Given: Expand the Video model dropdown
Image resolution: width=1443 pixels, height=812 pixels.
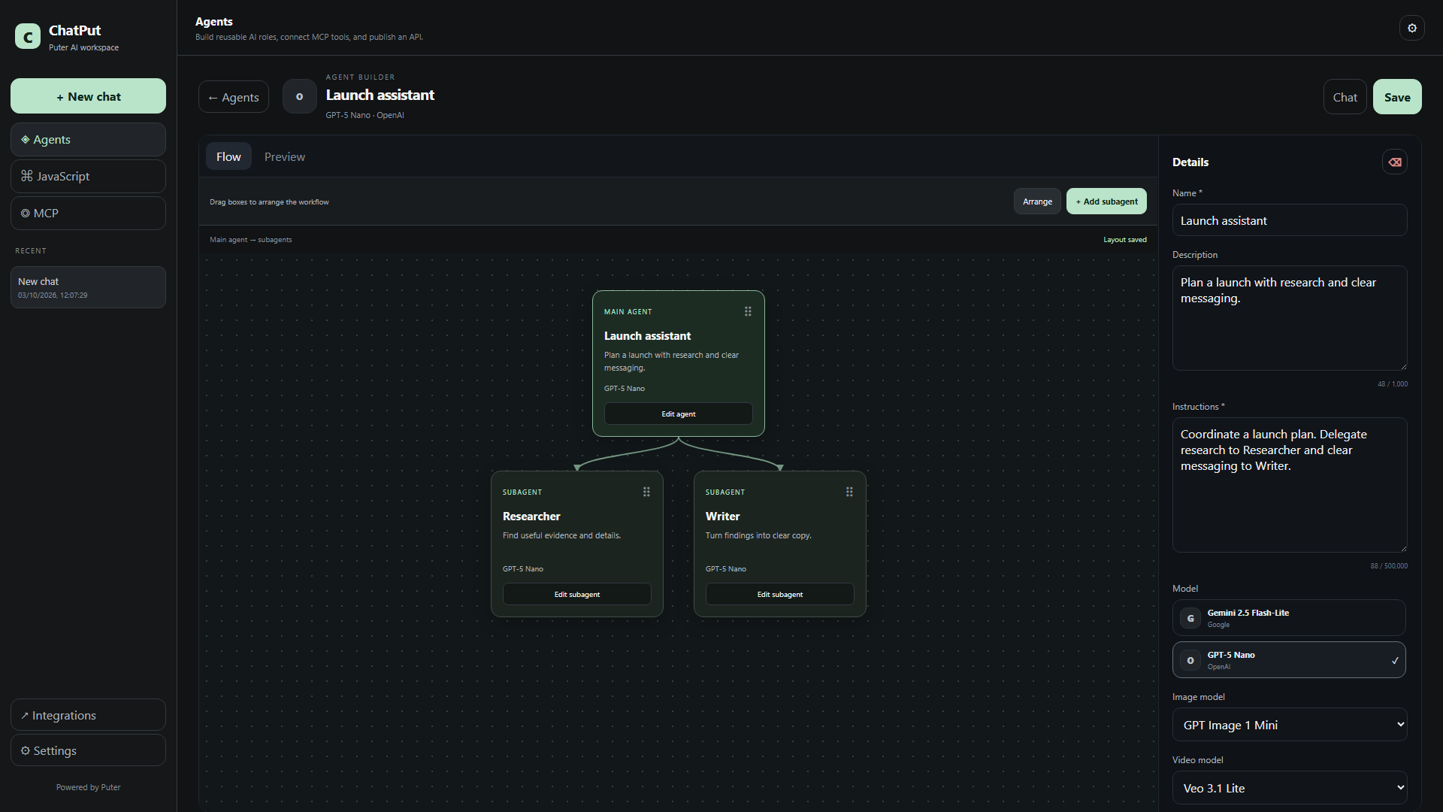Looking at the screenshot, I should (1290, 788).
